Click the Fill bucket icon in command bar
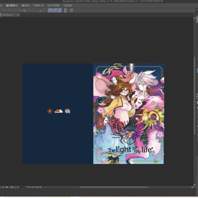198x198 pixels. 24,10
